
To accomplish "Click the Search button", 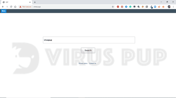I will pyautogui.click(x=88, y=50).
